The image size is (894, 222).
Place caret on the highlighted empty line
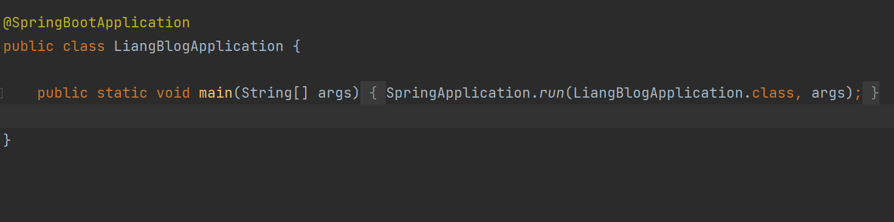(447, 116)
